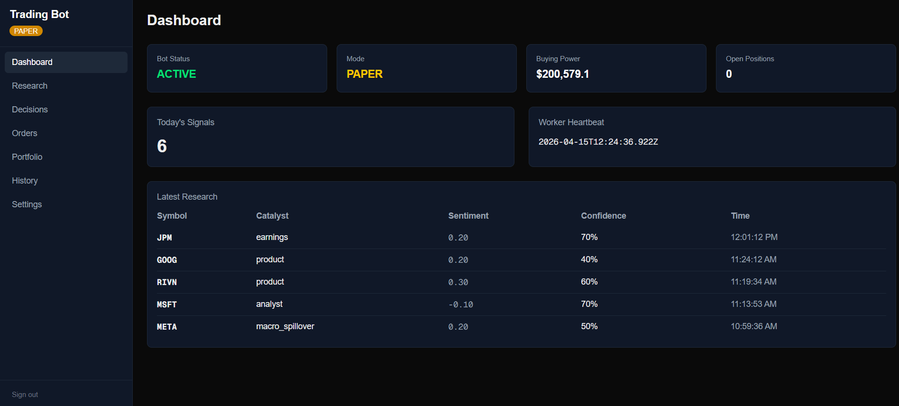Screen dimensions: 899x406
Task: Click the Dashboard page heading
Action: pyautogui.click(x=184, y=20)
